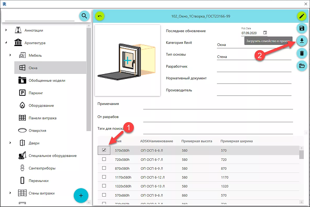Delete family using the trash icon
This screenshot has height=207, width=310.
click(302, 53)
